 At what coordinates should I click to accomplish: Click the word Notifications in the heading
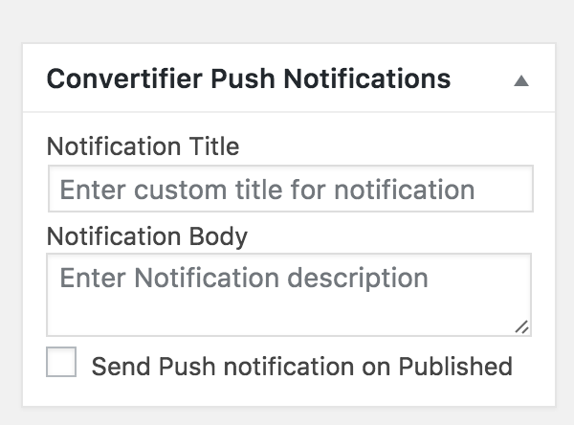coord(367,78)
